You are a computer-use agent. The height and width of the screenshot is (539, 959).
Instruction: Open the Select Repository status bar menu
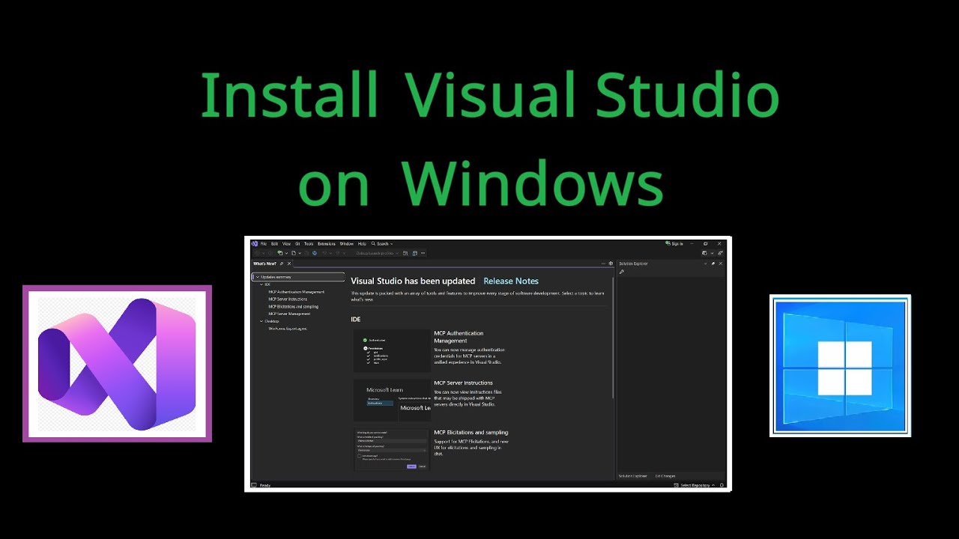pos(695,485)
